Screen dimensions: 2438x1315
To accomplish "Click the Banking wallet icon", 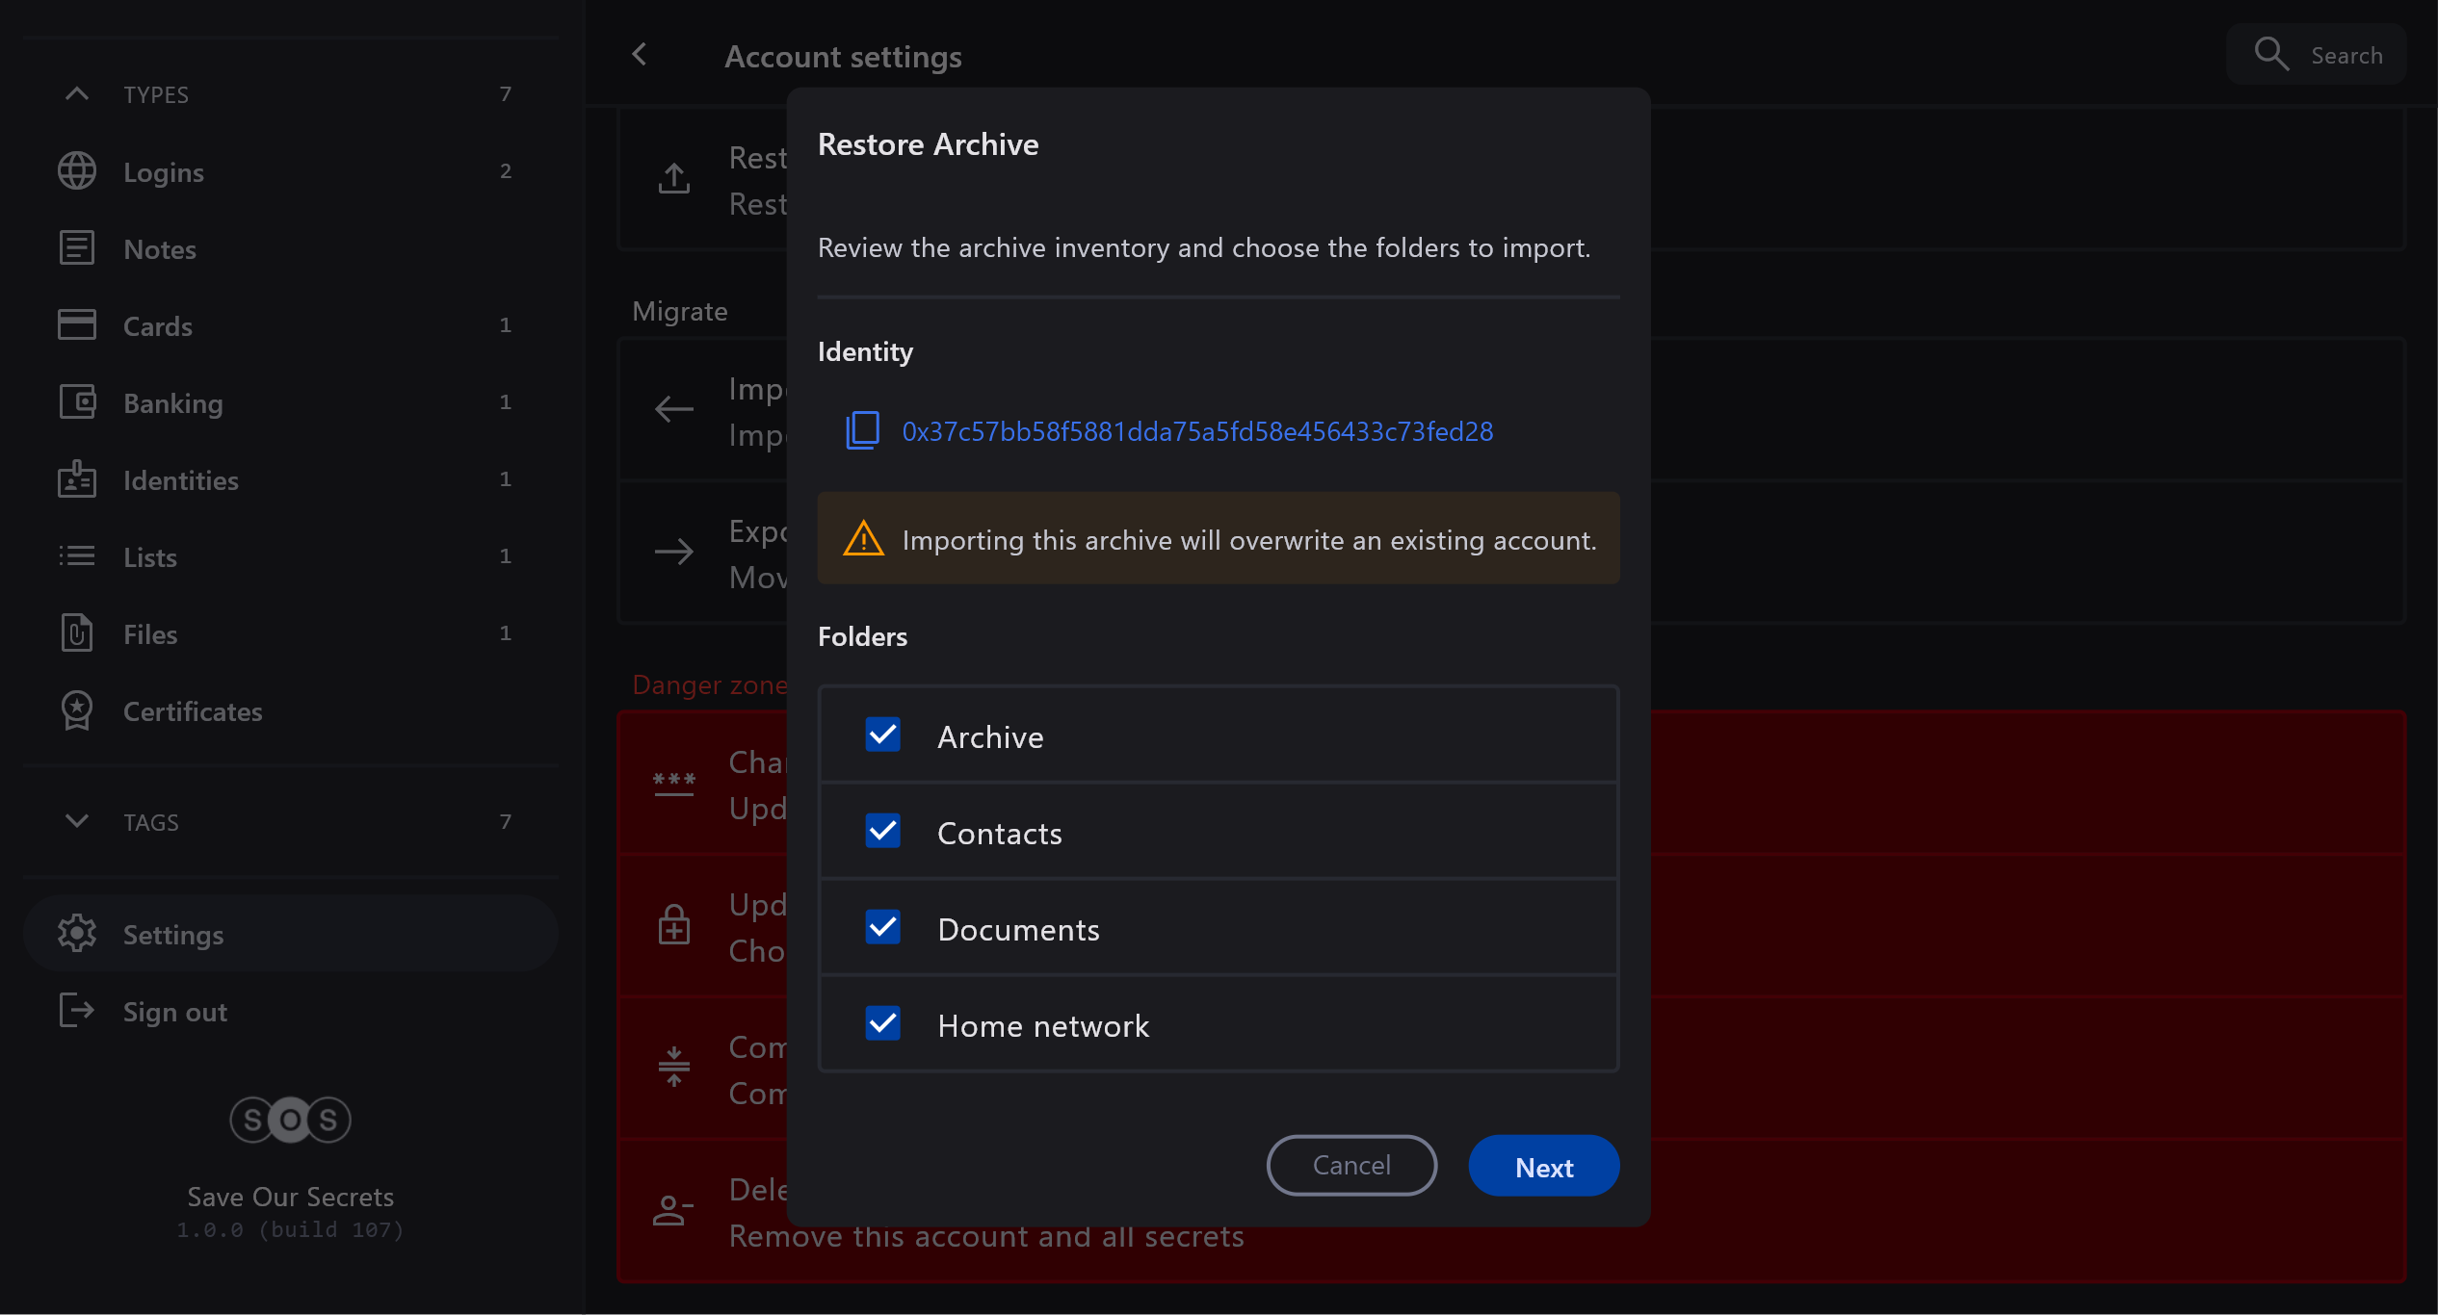I will (x=77, y=402).
